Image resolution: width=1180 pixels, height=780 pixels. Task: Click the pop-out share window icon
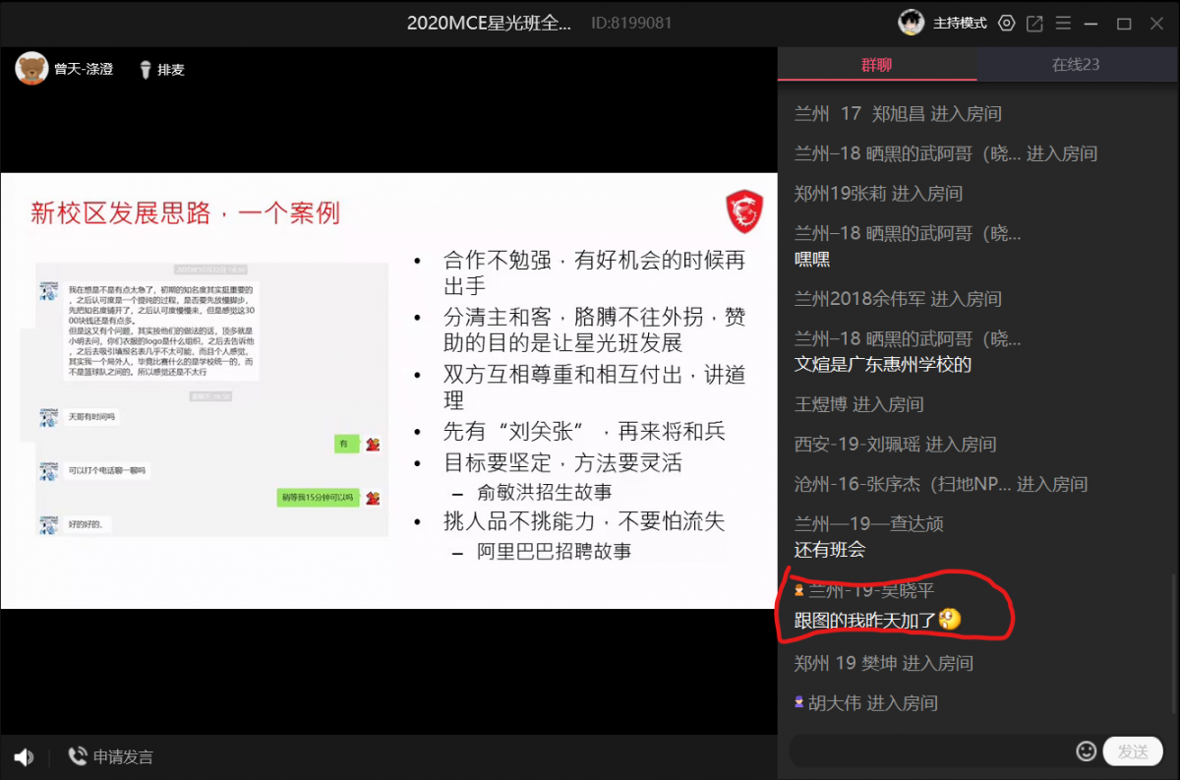[x=1034, y=23]
